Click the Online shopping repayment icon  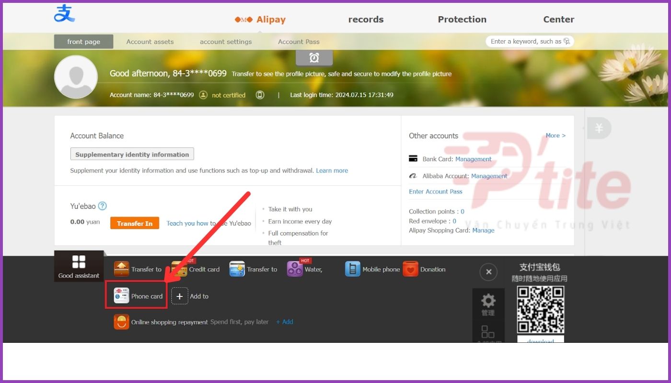point(121,322)
